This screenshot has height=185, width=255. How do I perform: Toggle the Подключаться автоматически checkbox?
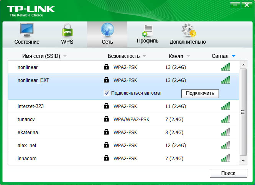coord(107,93)
